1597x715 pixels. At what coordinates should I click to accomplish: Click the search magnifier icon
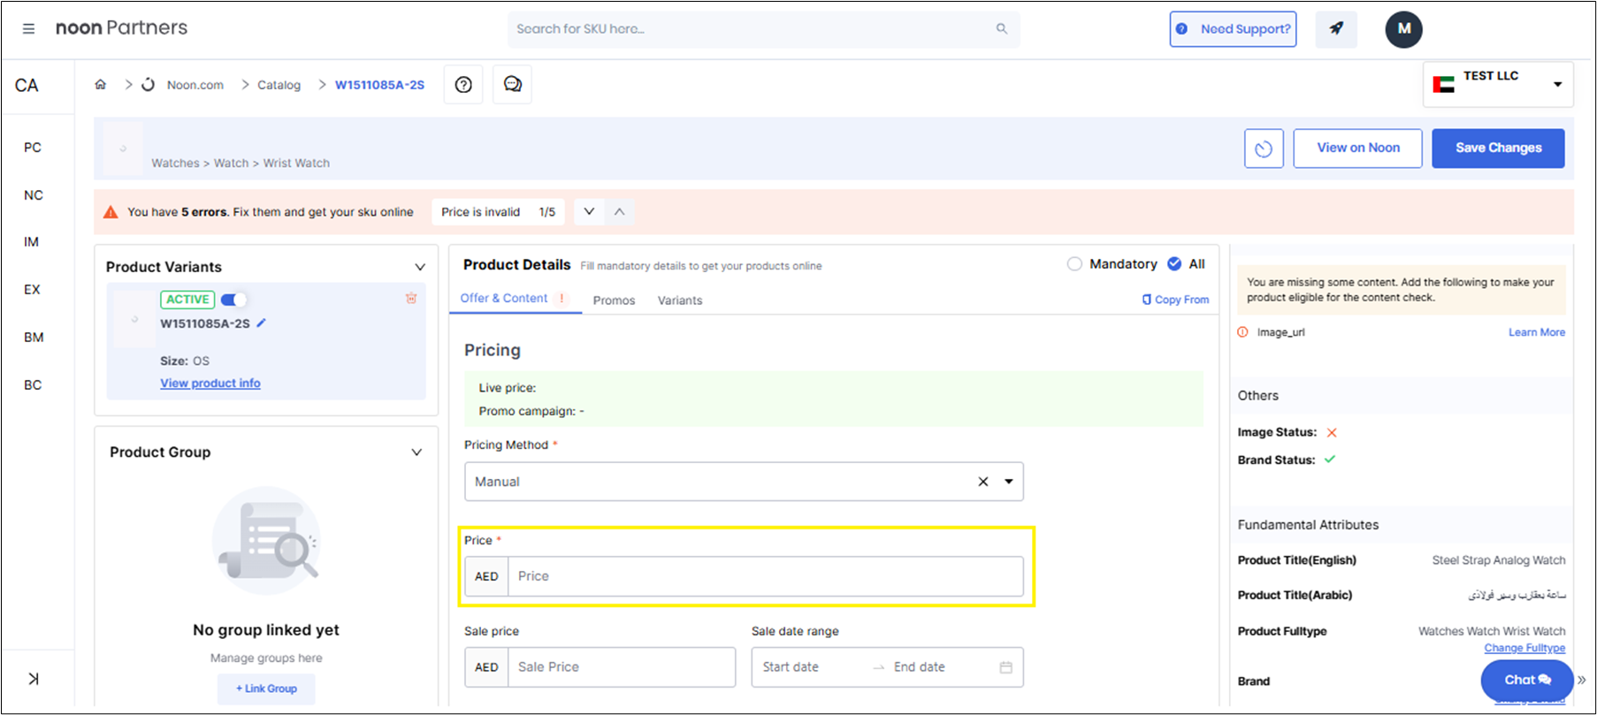1002,29
